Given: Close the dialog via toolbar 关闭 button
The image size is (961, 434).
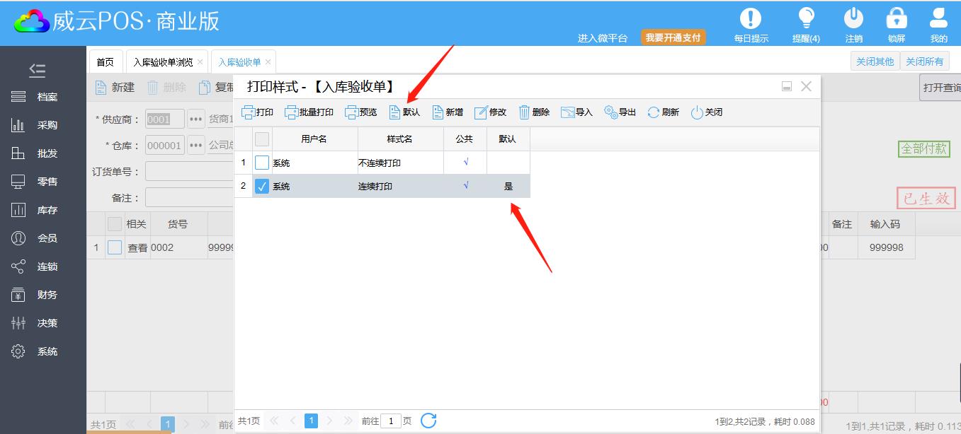Looking at the screenshot, I should coord(707,112).
